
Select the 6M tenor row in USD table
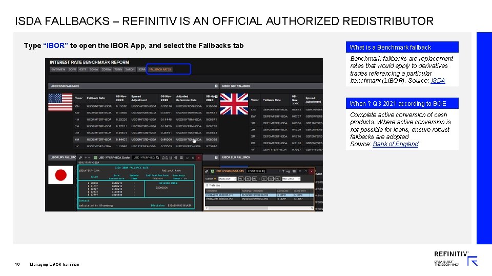point(146,140)
